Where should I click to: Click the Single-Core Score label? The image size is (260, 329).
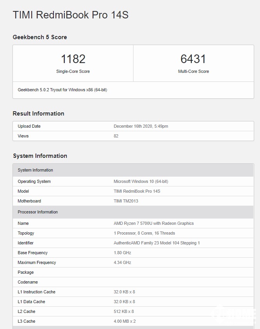click(73, 71)
